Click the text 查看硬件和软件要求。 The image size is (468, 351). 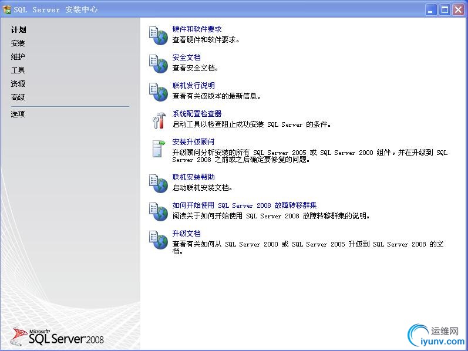(x=206, y=39)
